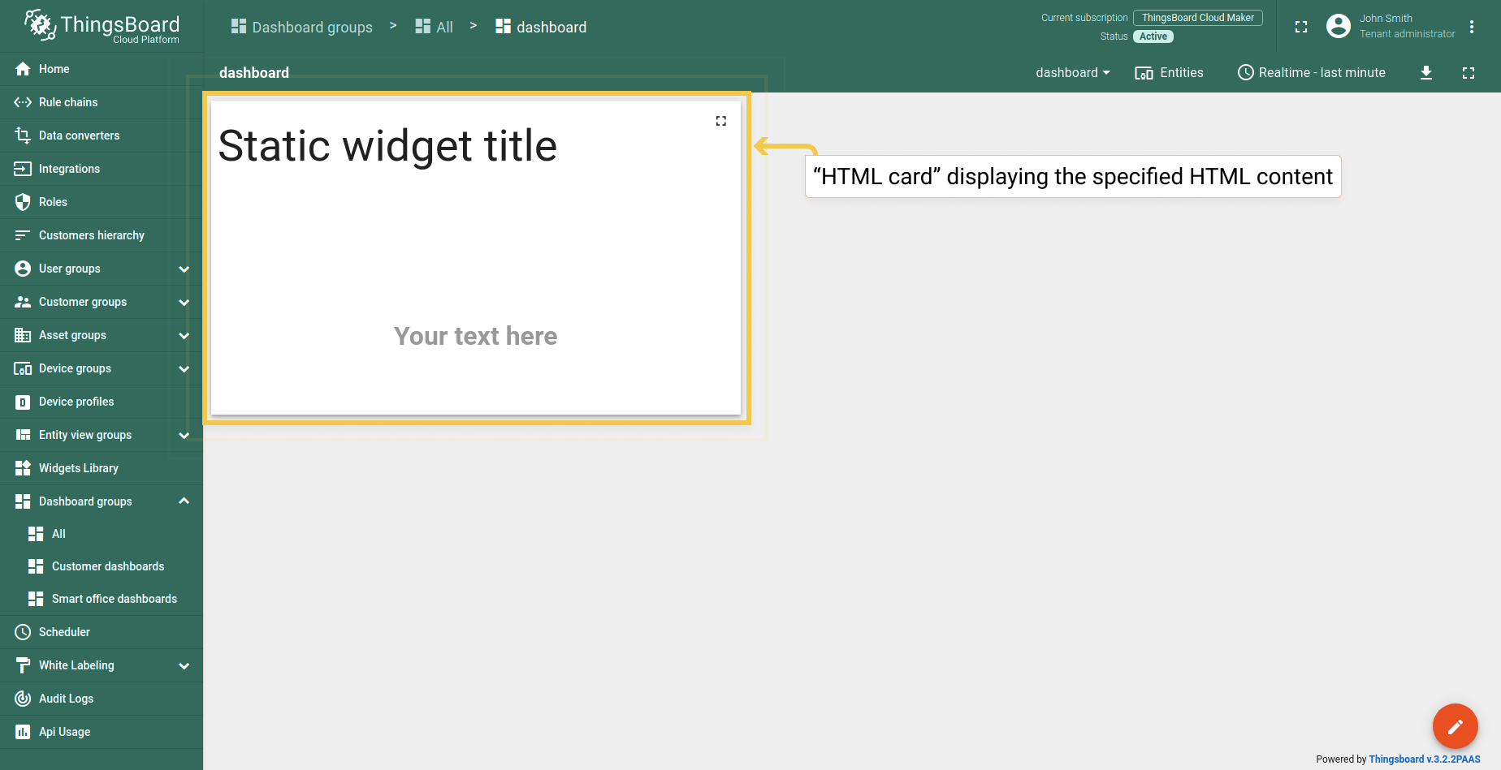The width and height of the screenshot is (1501, 770).
Task: Open Home from the sidebar
Action: coord(102,69)
